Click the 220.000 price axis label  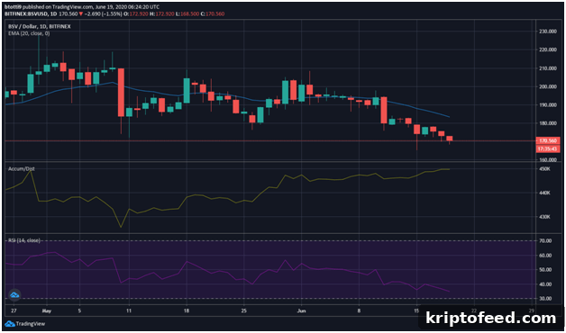[x=548, y=49]
